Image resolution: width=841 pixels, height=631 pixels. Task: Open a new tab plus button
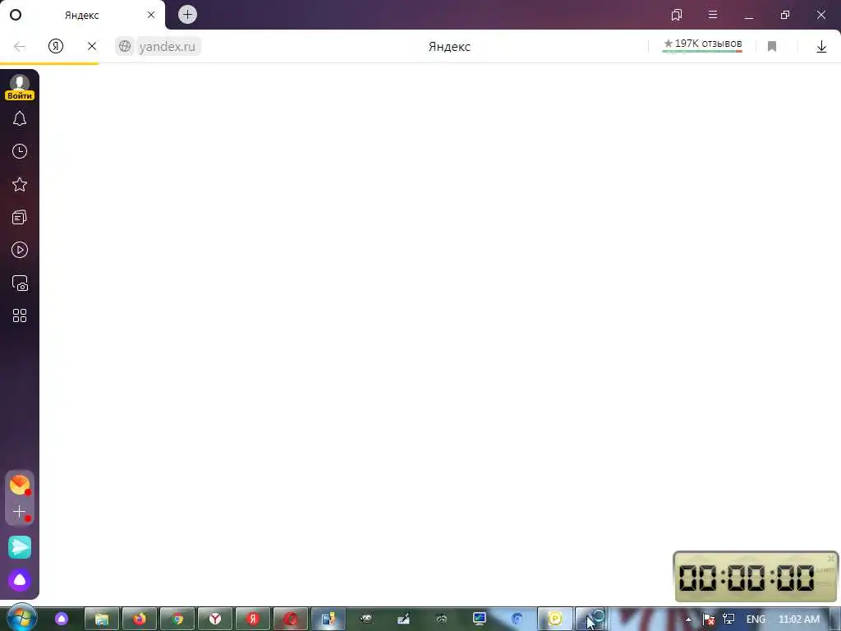(187, 15)
